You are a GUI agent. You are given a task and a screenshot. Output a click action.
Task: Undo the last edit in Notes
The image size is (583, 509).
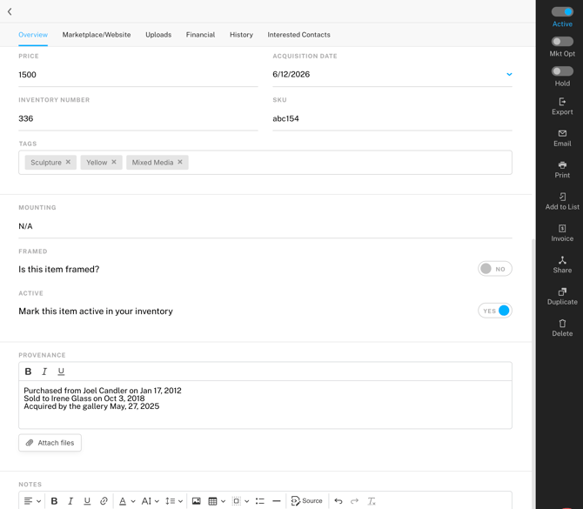[x=338, y=501]
